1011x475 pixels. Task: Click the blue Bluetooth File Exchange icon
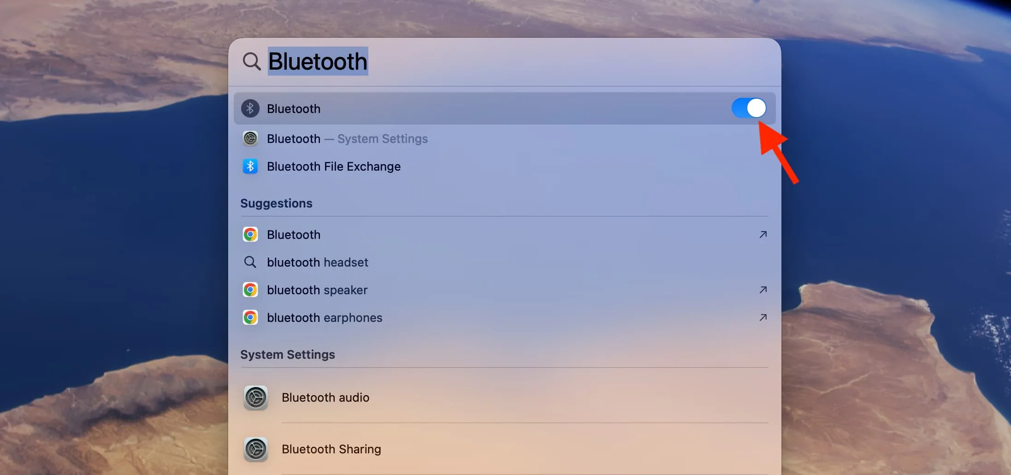[x=250, y=166]
